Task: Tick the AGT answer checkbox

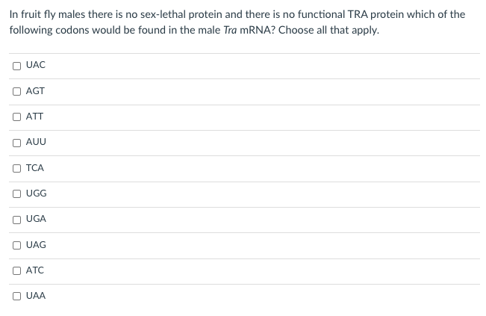Action: [x=16, y=91]
